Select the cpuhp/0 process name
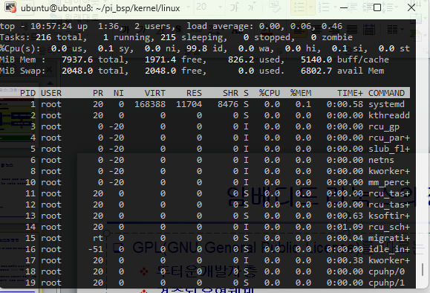The image size is (430, 293). [x=386, y=271]
